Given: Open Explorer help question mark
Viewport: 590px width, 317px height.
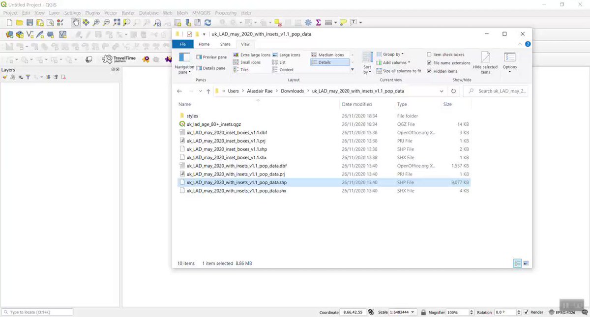Looking at the screenshot, I should (x=527, y=44).
